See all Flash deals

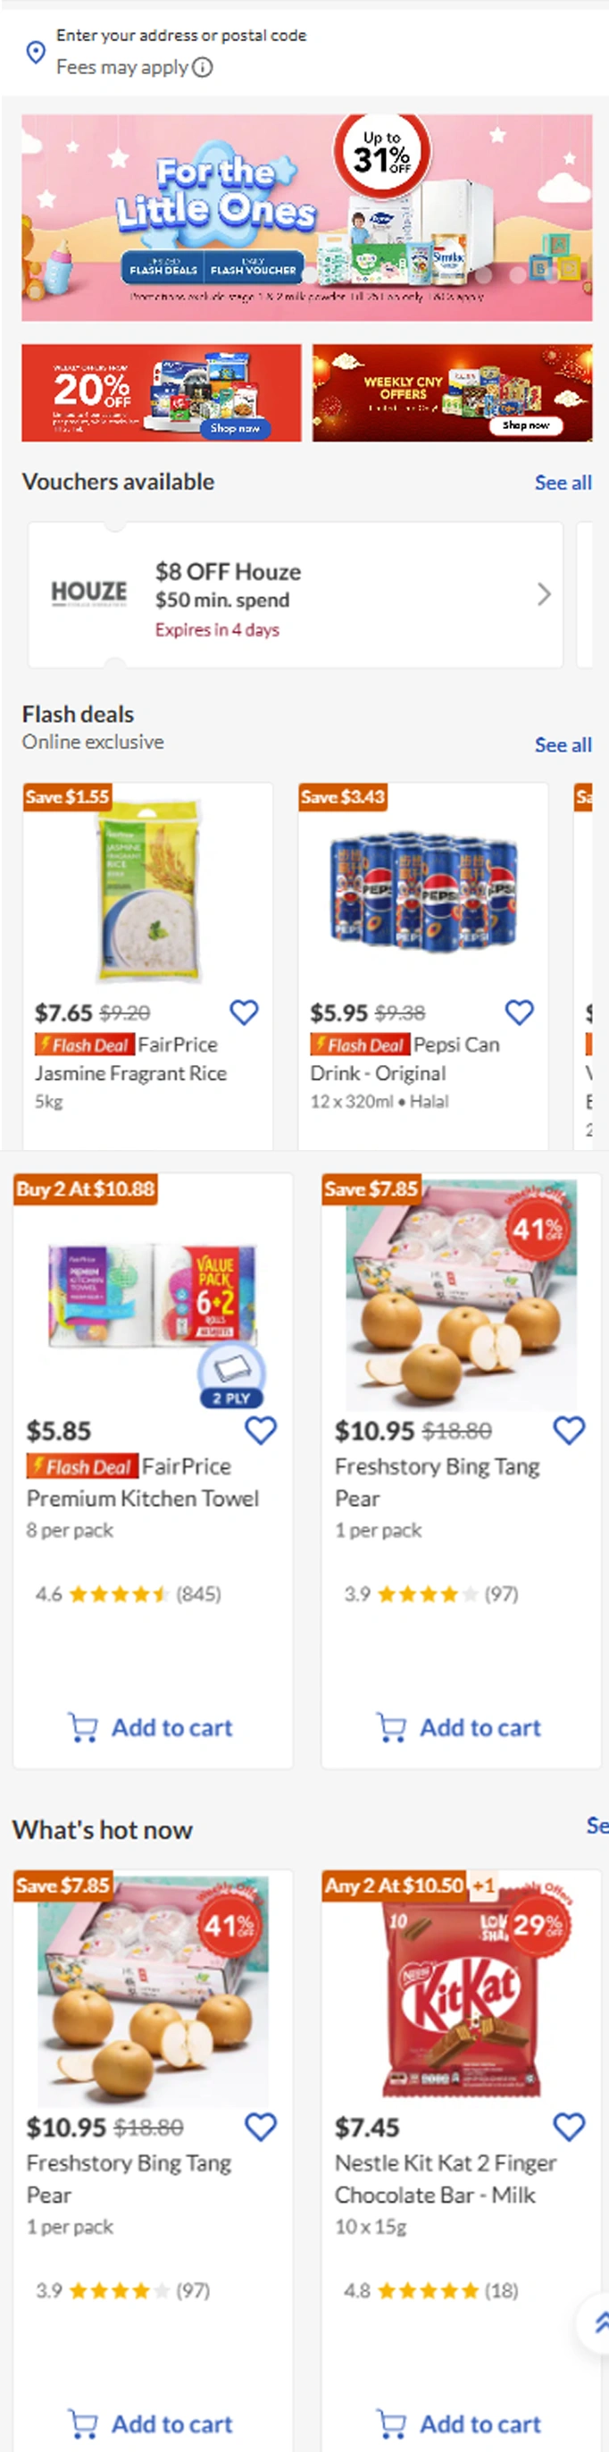click(563, 744)
